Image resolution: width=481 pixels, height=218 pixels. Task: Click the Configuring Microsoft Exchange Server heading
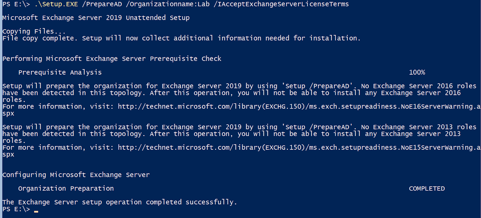click(x=76, y=175)
